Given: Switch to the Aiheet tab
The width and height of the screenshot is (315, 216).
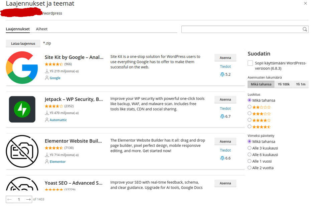Looking at the screenshot, I should [42, 29].
